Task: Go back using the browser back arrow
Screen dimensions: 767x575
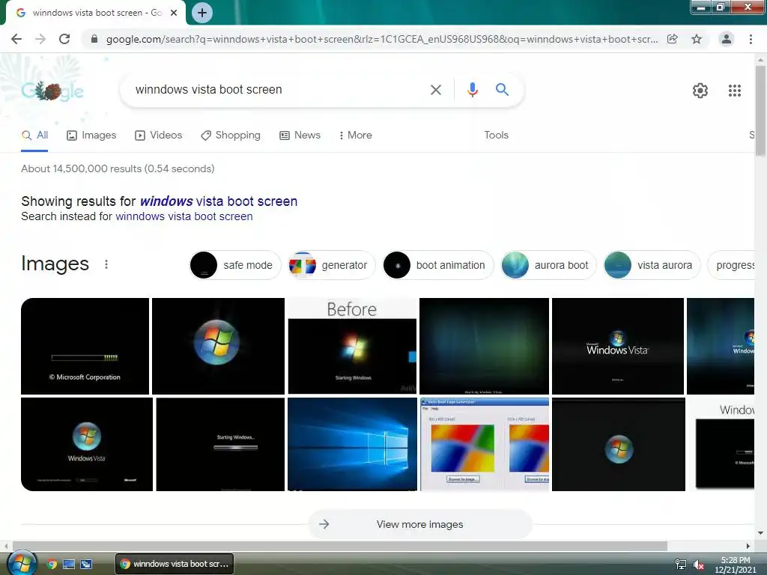Action: (x=16, y=39)
